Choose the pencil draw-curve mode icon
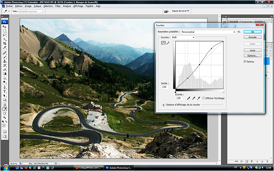The width and height of the screenshot is (274, 171). tap(168, 43)
